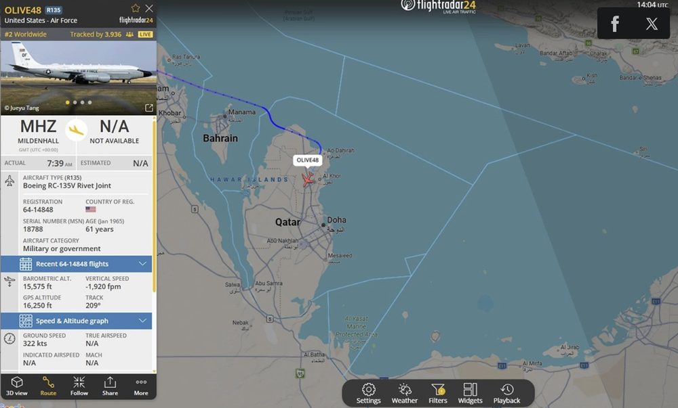This screenshot has width=678, height=408.
Task: Click chevron beside Speed & Altitude graph
Action: click(142, 321)
